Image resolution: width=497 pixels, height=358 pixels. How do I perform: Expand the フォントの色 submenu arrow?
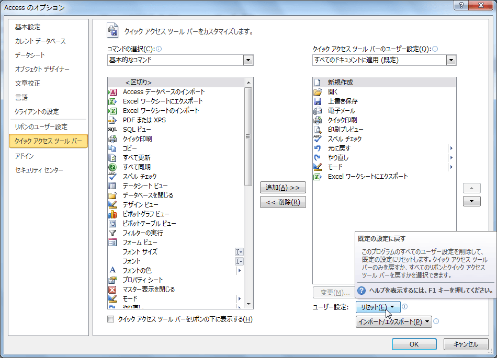tap(240, 271)
